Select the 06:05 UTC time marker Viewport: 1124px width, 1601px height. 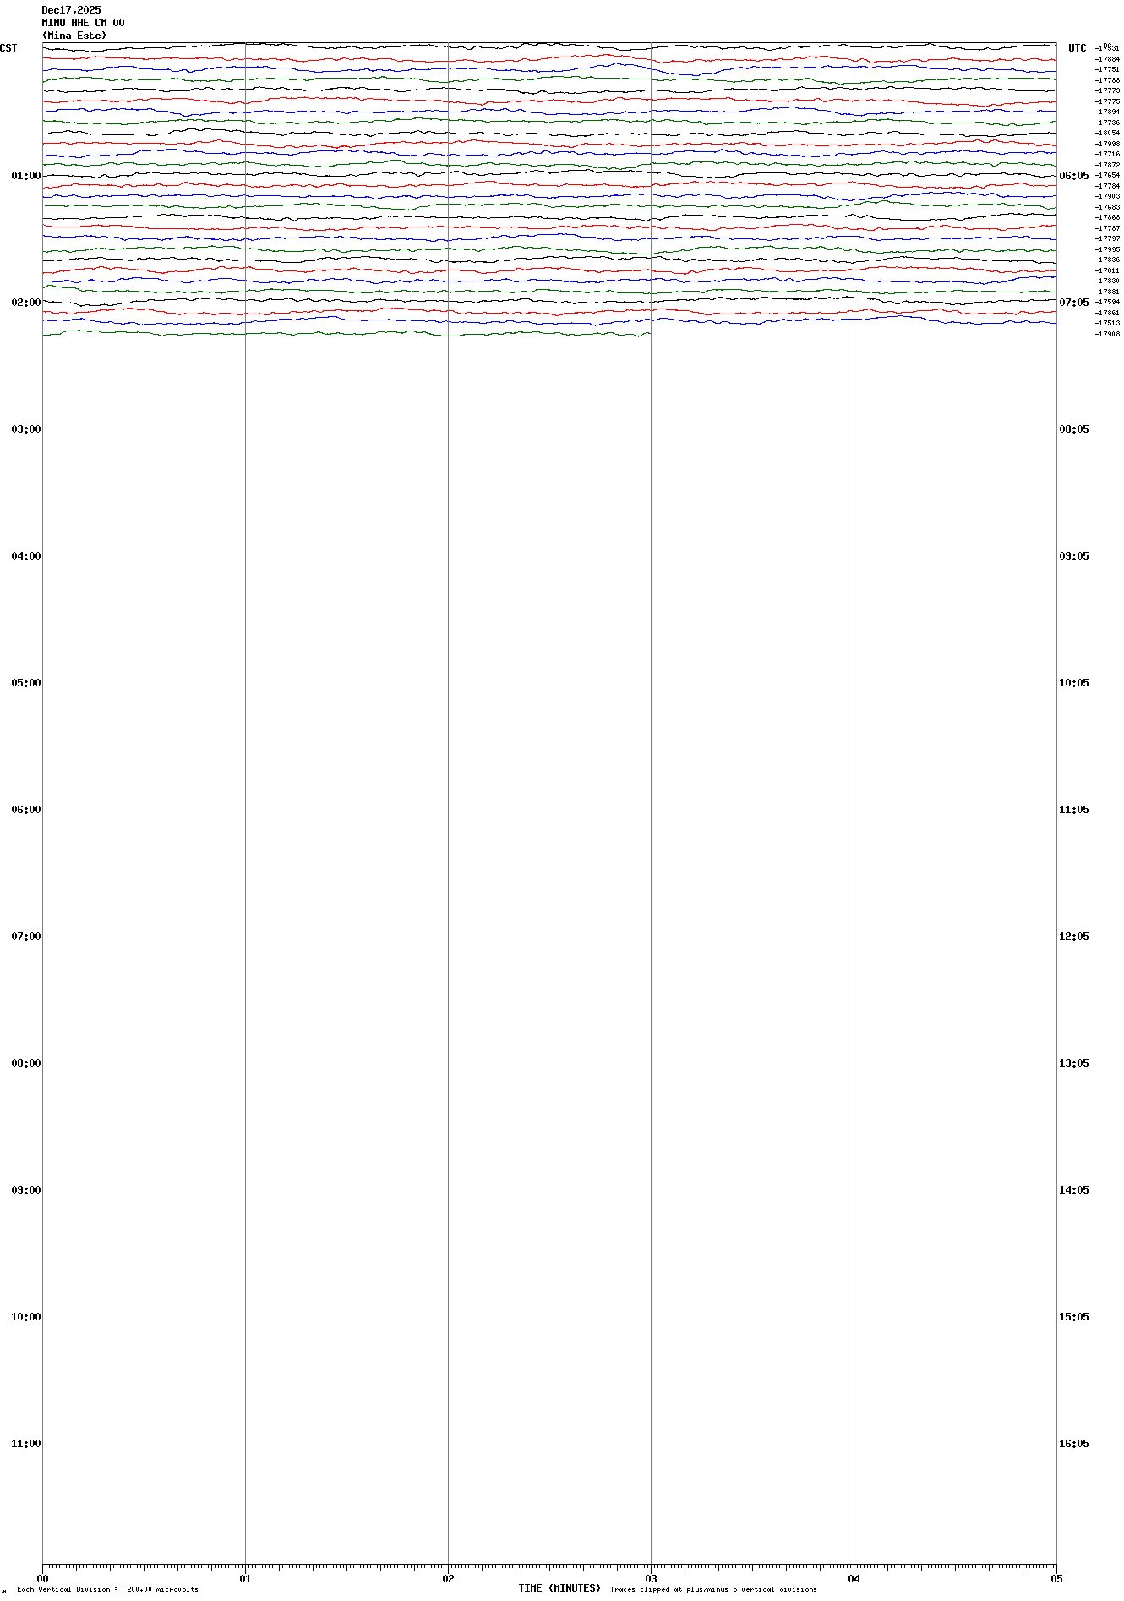pos(1074,176)
